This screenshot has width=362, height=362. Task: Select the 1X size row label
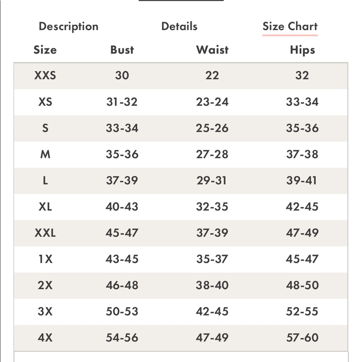pyautogui.click(x=46, y=259)
